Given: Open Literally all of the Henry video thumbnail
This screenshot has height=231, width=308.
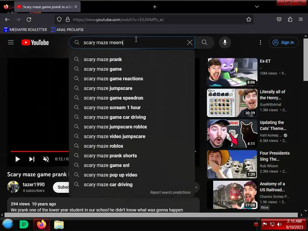Looking at the screenshot, I should [232, 103].
